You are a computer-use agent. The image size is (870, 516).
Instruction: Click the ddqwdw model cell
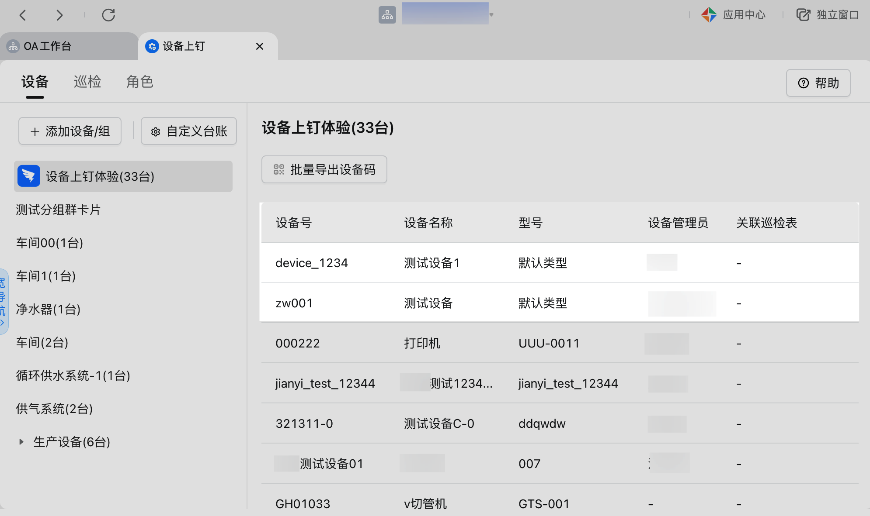(542, 424)
